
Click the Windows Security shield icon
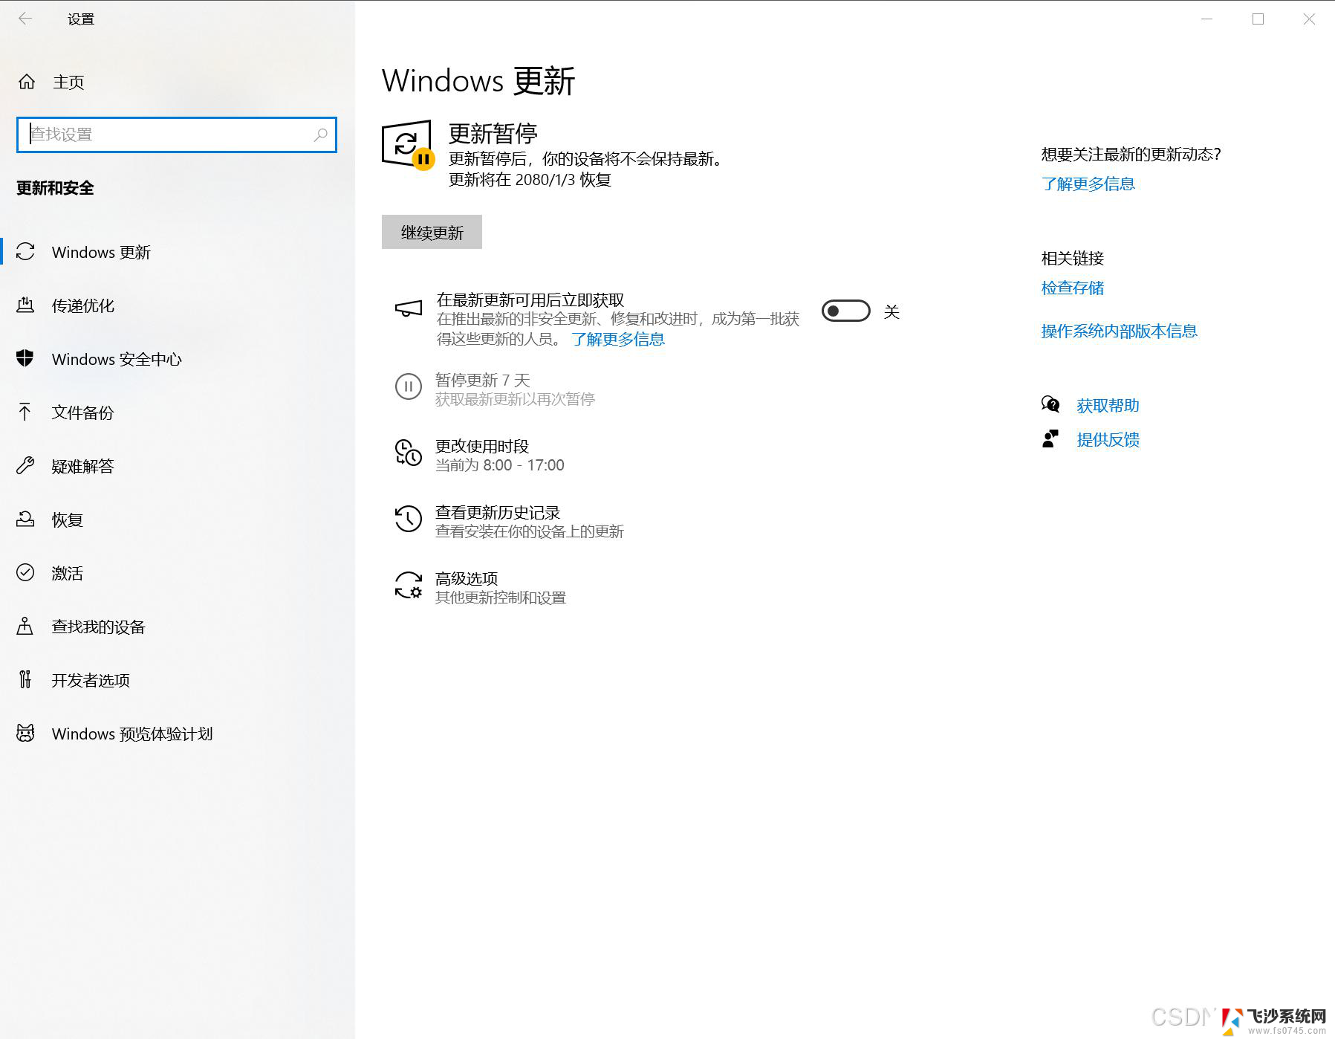[25, 359]
